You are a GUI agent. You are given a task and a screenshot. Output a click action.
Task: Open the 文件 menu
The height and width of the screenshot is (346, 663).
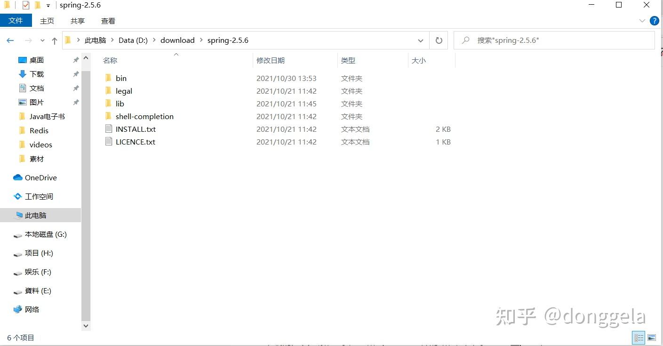click(16, 21)
